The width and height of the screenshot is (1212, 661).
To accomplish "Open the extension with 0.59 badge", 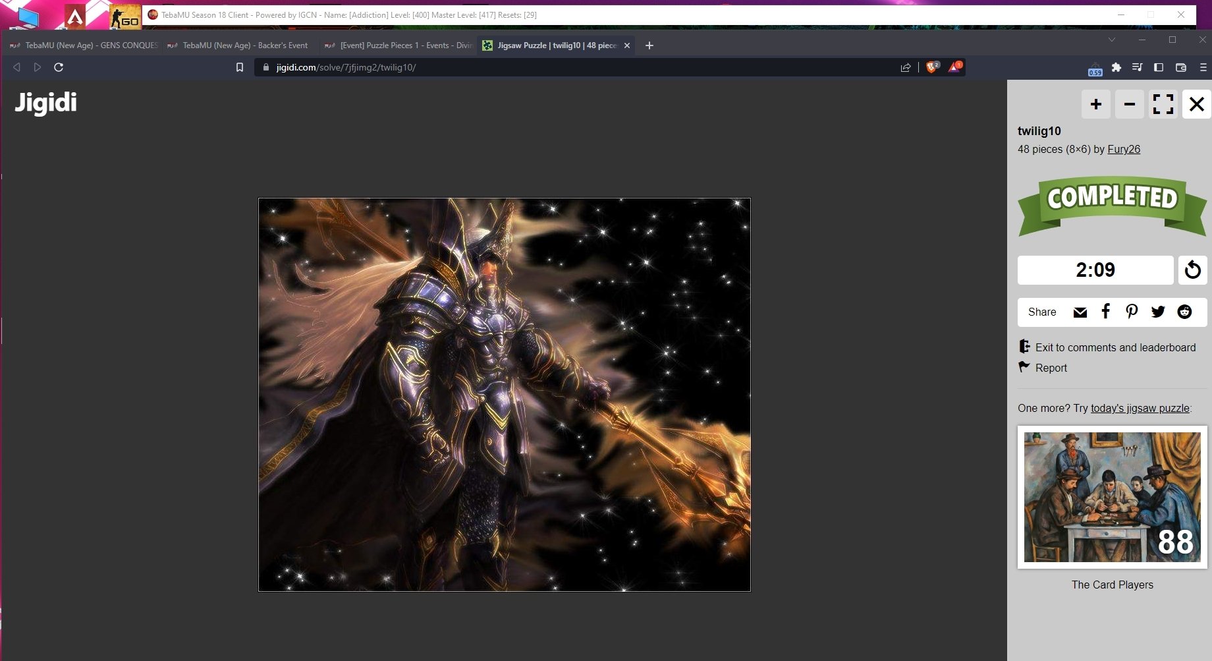I will point(1095,69).
